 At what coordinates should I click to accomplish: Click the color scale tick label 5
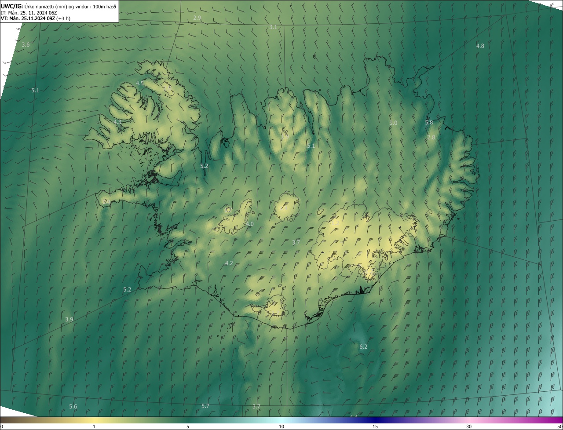pyautogui.click(x=188, y=426)
